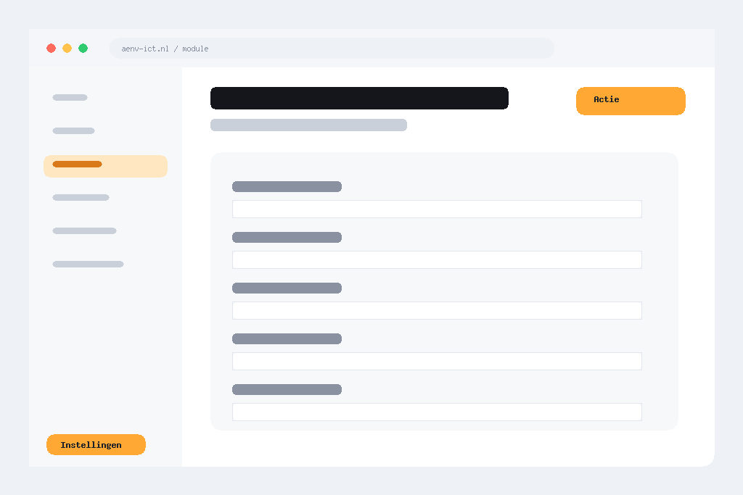Click the address bar showing aenv-ict.nl / module
743x495 pixels.
coord(332,49)
